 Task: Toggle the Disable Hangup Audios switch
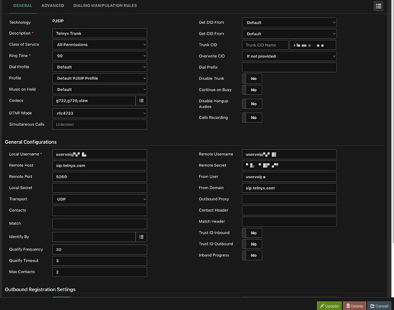coord(252,104)
